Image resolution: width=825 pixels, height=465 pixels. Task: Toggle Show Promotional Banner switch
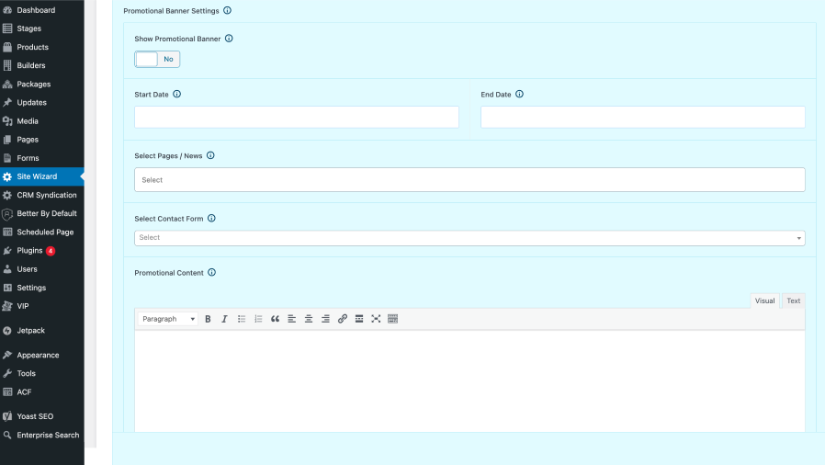click(157, 59)
